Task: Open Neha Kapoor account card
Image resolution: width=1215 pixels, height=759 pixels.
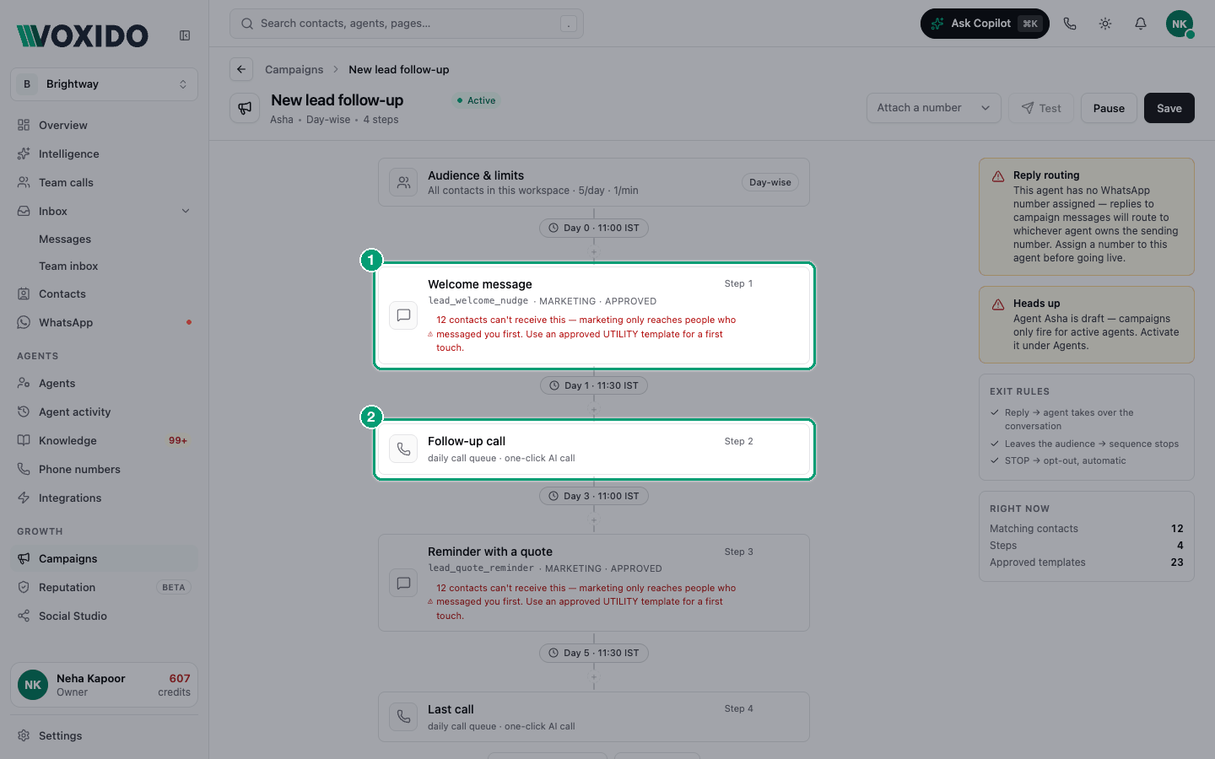Action: pos(104,685)
